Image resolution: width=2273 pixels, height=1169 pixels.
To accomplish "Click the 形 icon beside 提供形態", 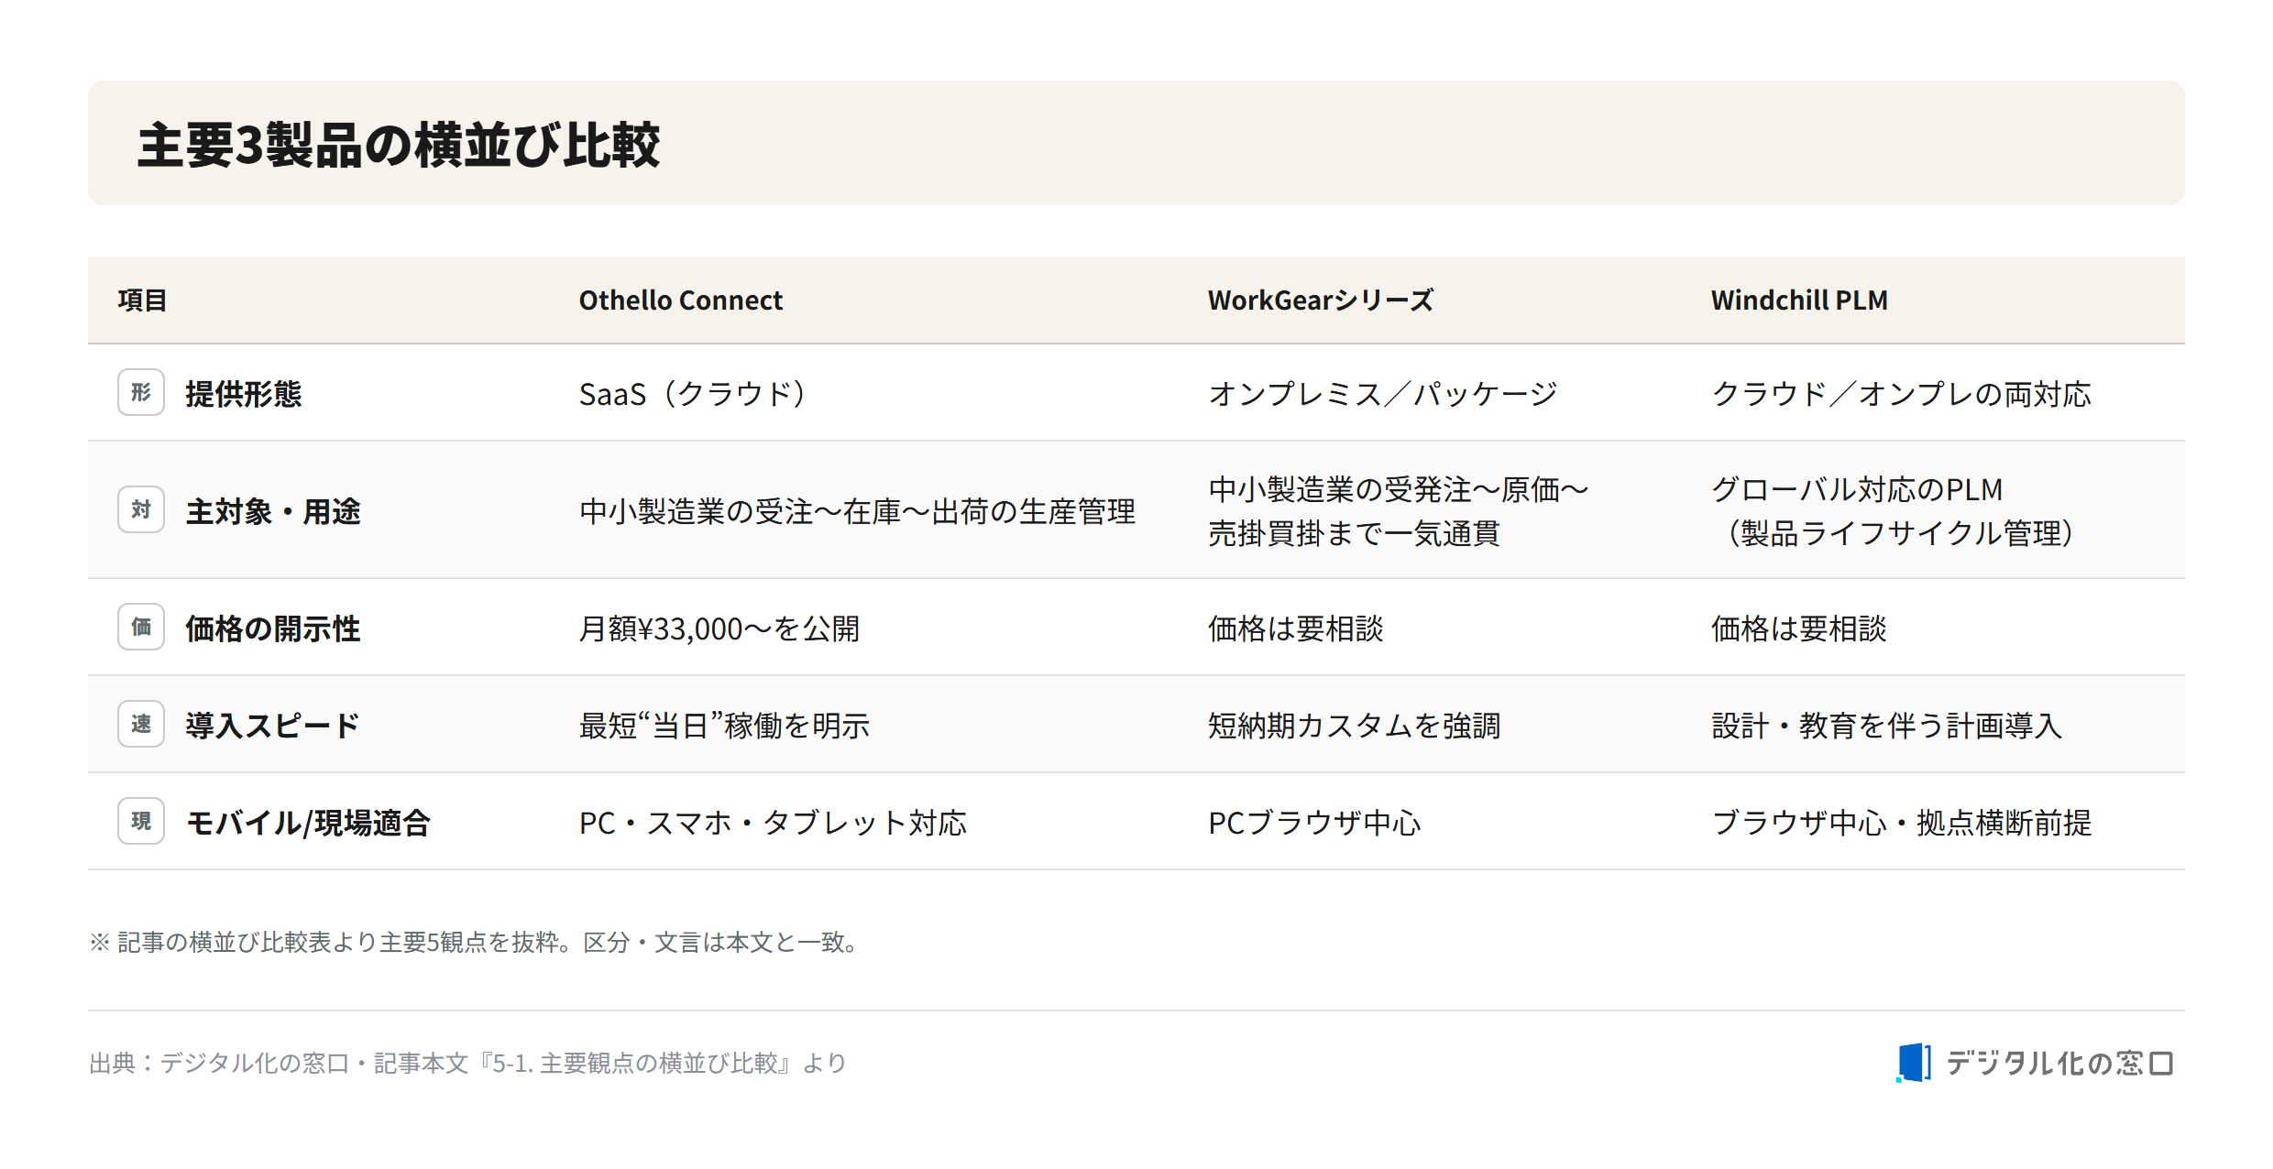I will [141, 392].
